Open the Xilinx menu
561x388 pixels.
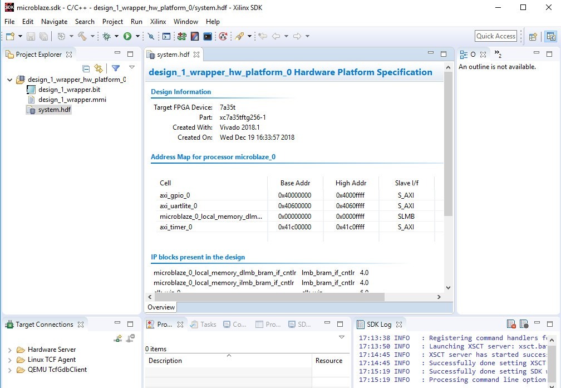tap(158, 22)
